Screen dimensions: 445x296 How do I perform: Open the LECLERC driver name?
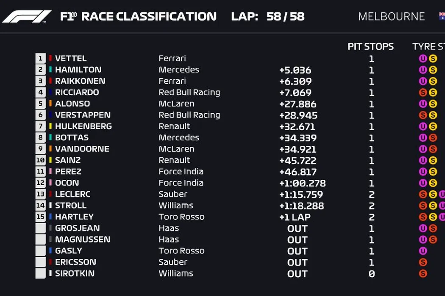[72, 195]
